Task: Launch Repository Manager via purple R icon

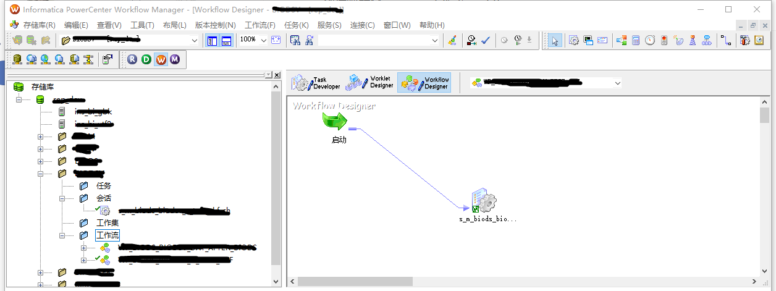Action: pos(132,59)
